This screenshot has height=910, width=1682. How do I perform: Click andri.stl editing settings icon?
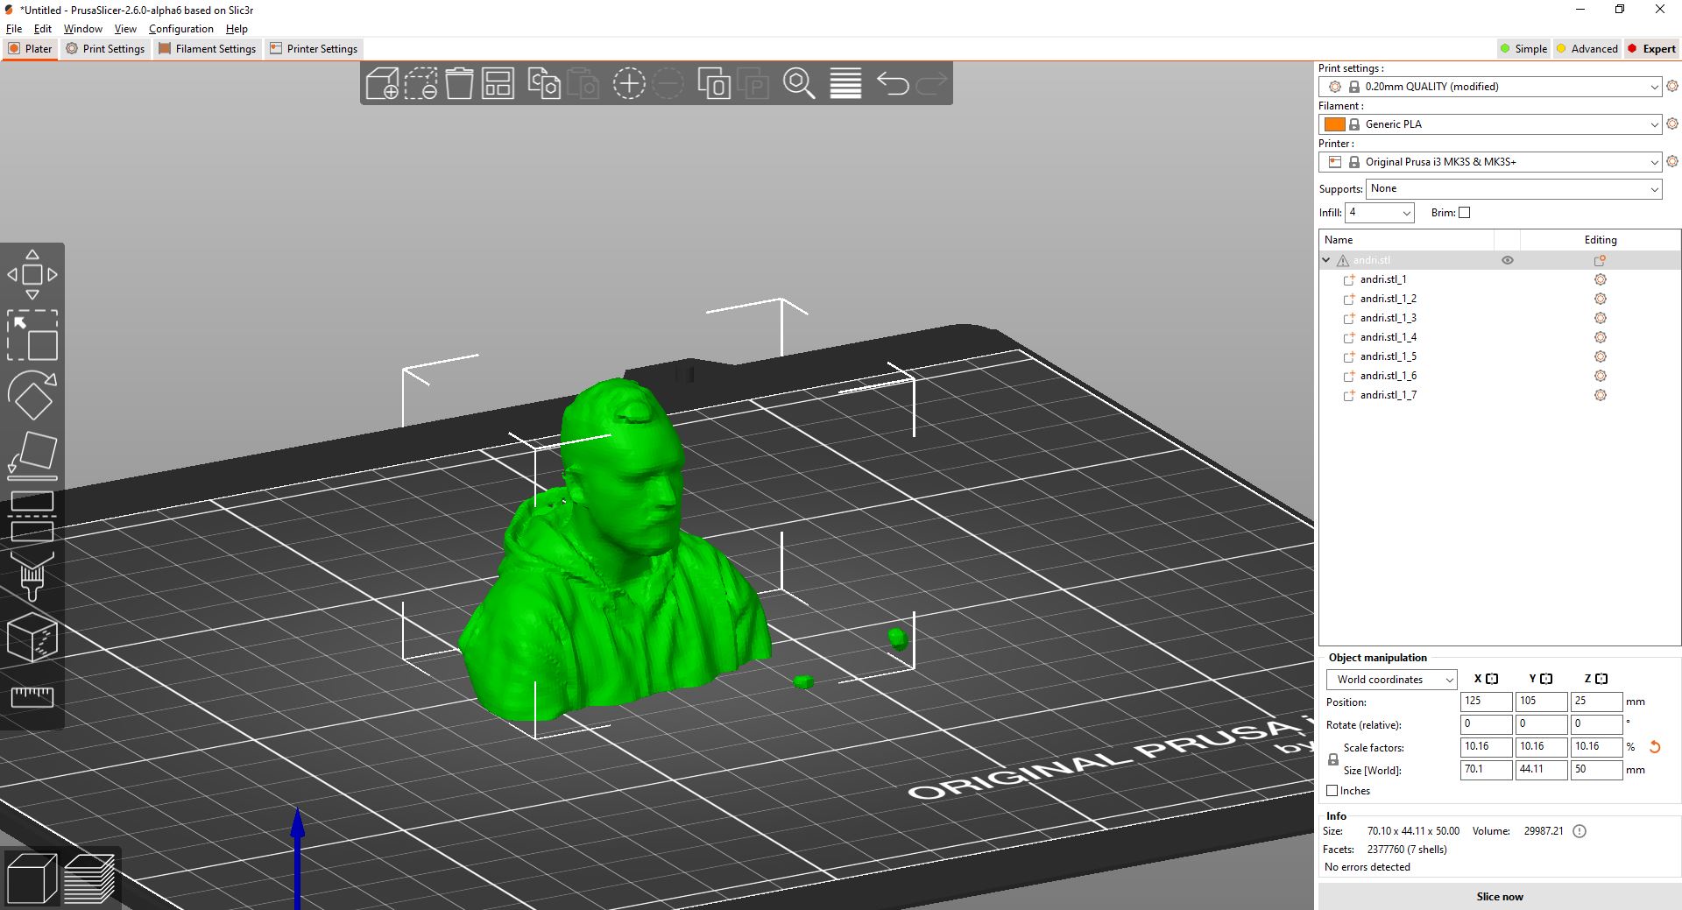[x=1600, y=260]
